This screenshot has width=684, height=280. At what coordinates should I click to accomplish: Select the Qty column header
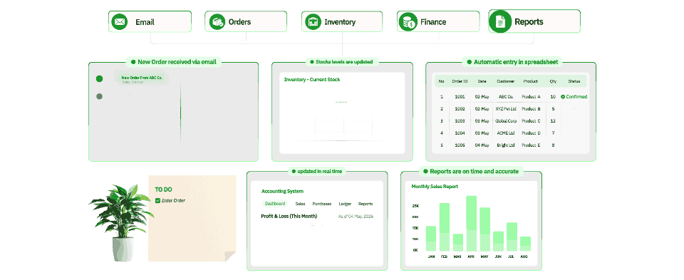tap(553, 81)
